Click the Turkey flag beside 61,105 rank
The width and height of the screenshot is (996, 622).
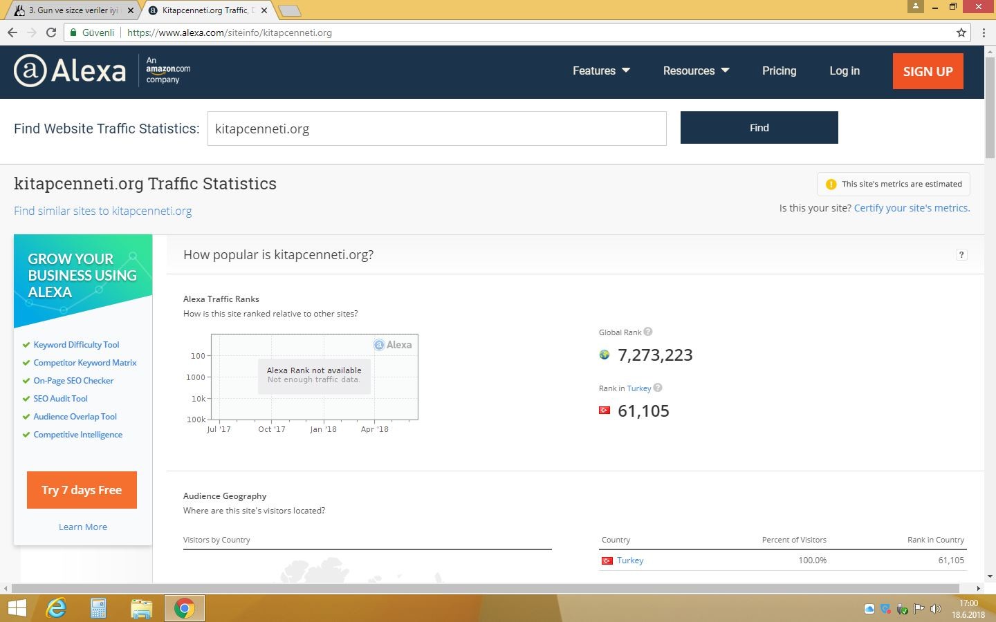(x=605, y=411)
